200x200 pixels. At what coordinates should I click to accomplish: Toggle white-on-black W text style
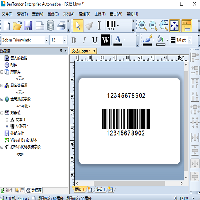[x=106, y=40]
